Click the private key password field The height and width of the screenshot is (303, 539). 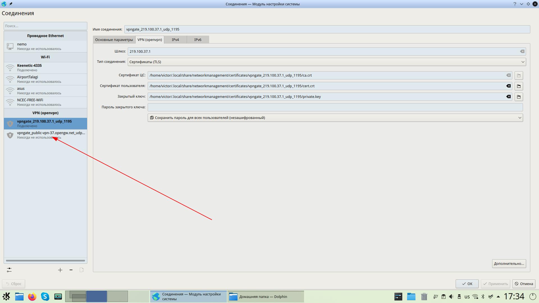click(x=335, y=107)
